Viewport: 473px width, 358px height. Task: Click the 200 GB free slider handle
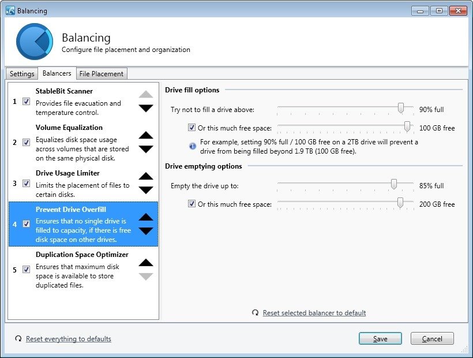400,203
